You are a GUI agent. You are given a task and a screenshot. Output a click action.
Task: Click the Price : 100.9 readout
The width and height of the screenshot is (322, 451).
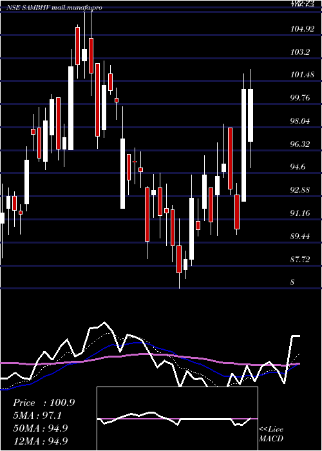pos(44,403)
